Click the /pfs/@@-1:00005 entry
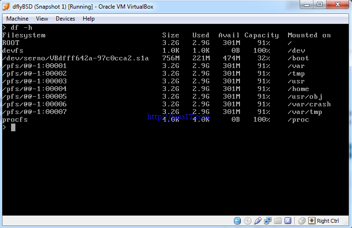Screen dimensions: 352x228 pos(35,96)
